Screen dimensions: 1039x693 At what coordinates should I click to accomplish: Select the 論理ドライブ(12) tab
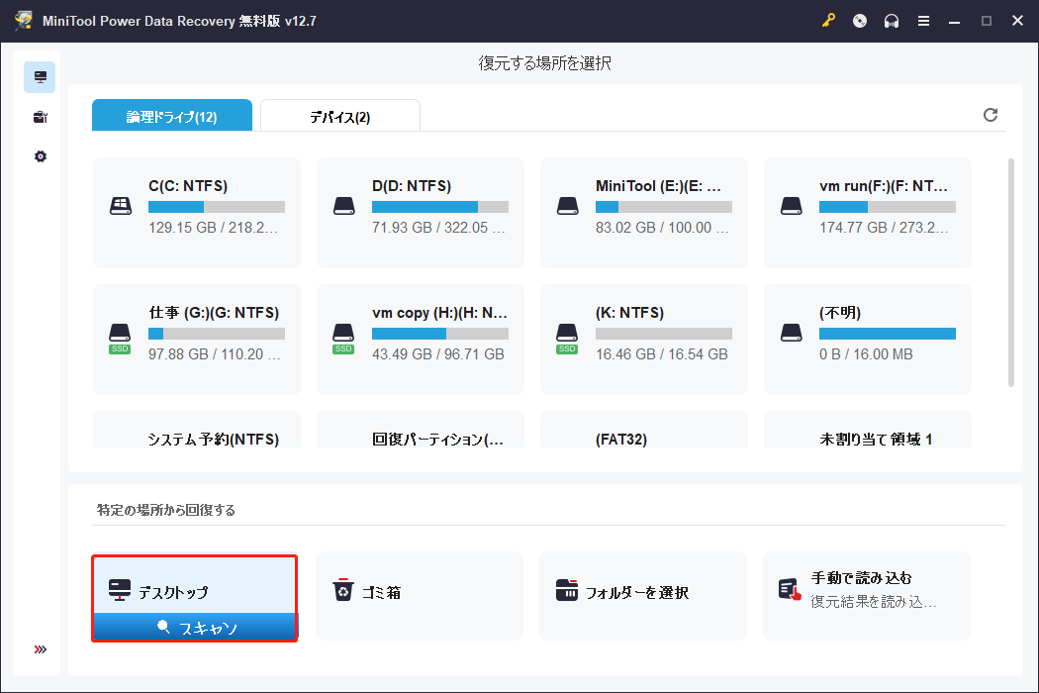coord(172,115)
